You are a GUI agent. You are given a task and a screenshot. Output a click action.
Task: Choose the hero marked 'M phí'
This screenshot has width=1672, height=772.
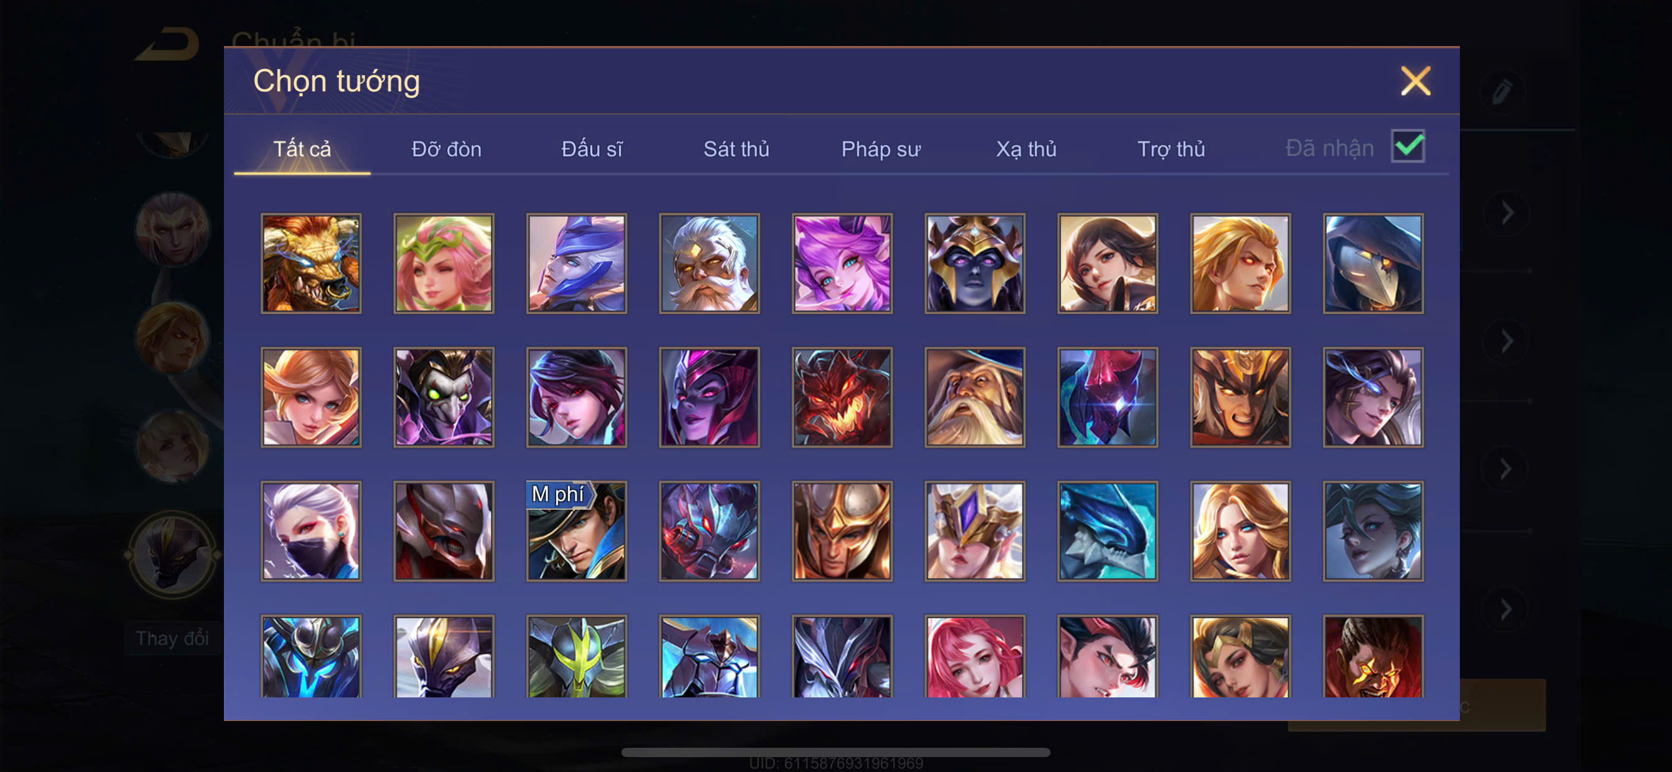coord(577,531)
